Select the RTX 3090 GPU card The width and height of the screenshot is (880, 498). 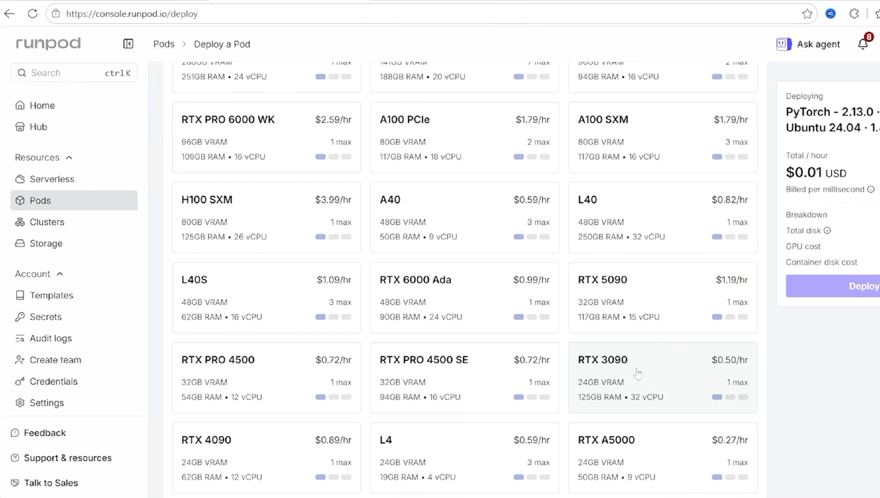[x=663, y=377]
